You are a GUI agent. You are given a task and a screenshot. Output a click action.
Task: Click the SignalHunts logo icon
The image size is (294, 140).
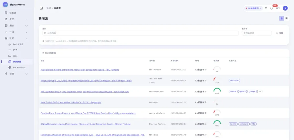click(x=5, y=4)
